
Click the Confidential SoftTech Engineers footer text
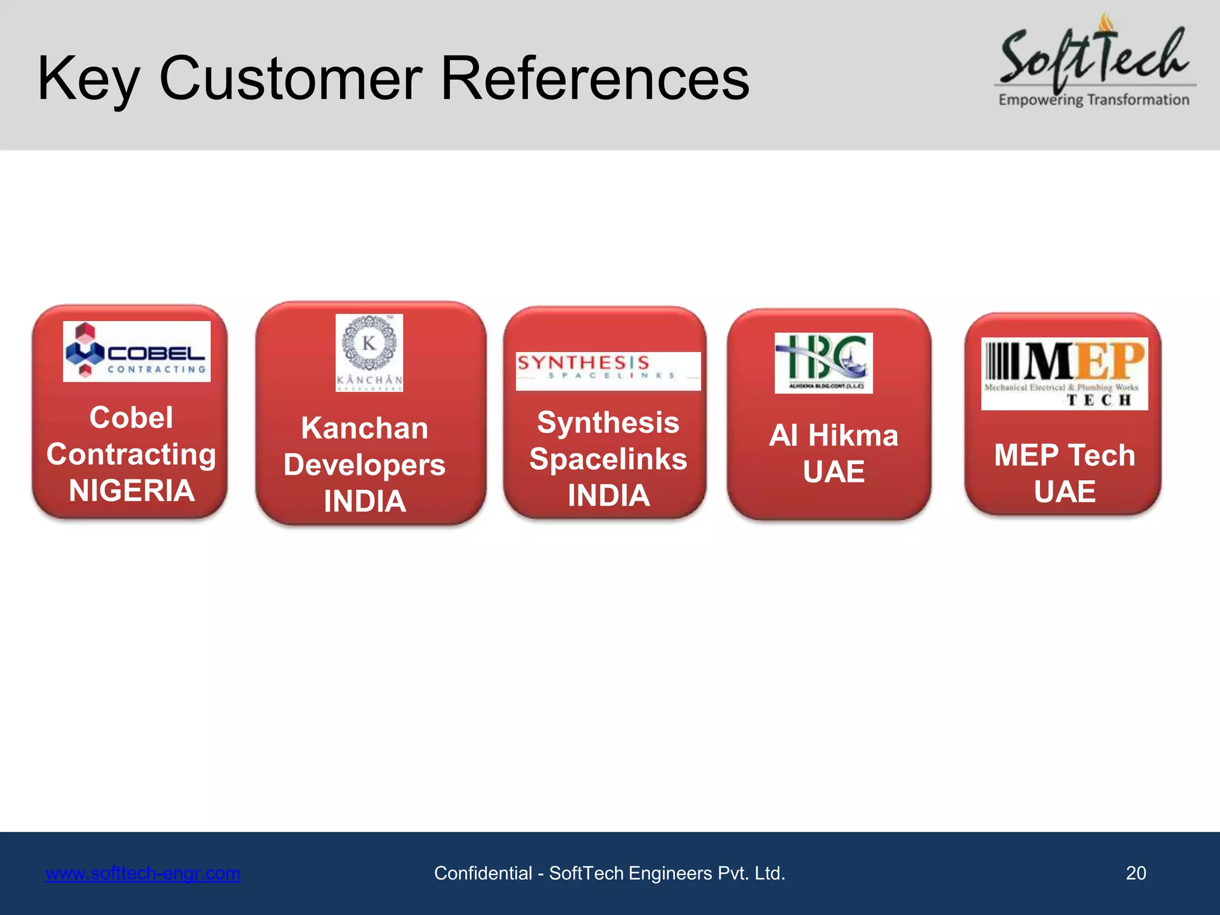click(609, 873)
